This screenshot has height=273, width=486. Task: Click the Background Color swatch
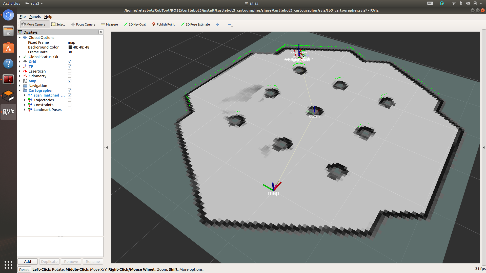click(70, 47)
